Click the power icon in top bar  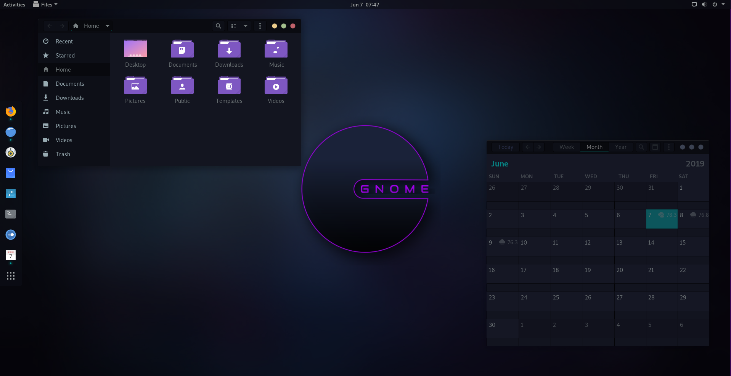pos(715,5)
